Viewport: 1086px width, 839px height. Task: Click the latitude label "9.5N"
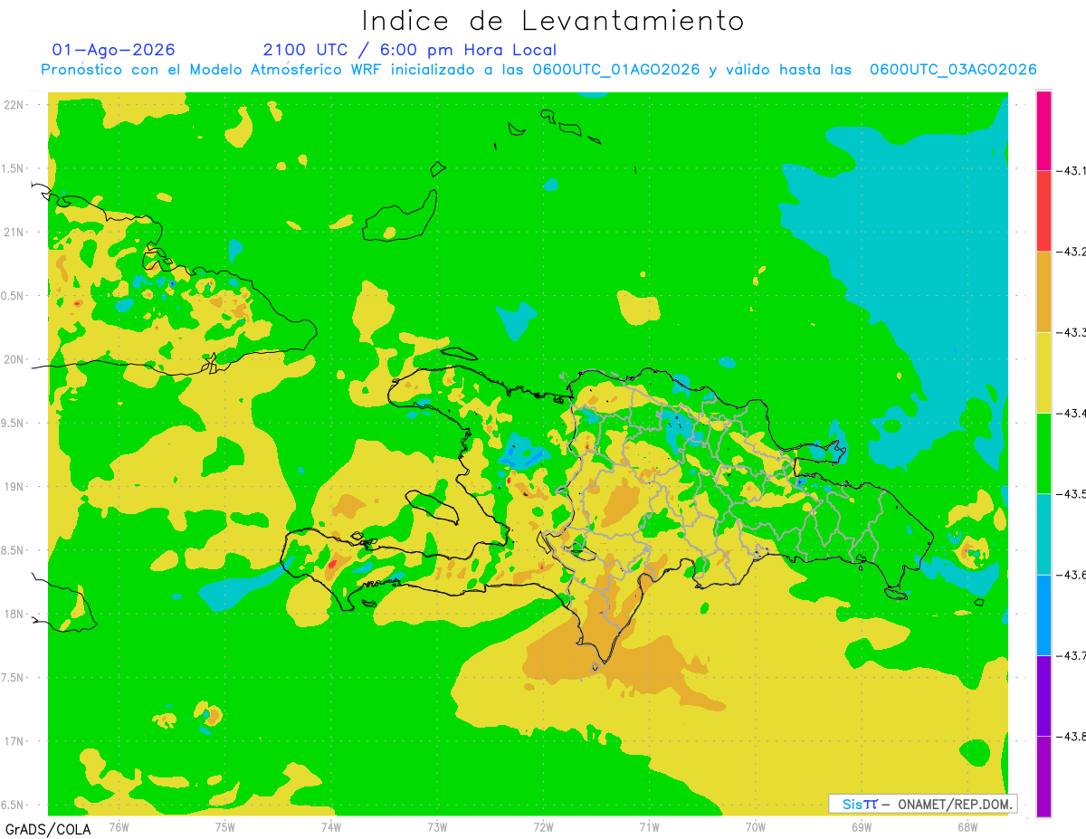[x=13, y=423]
